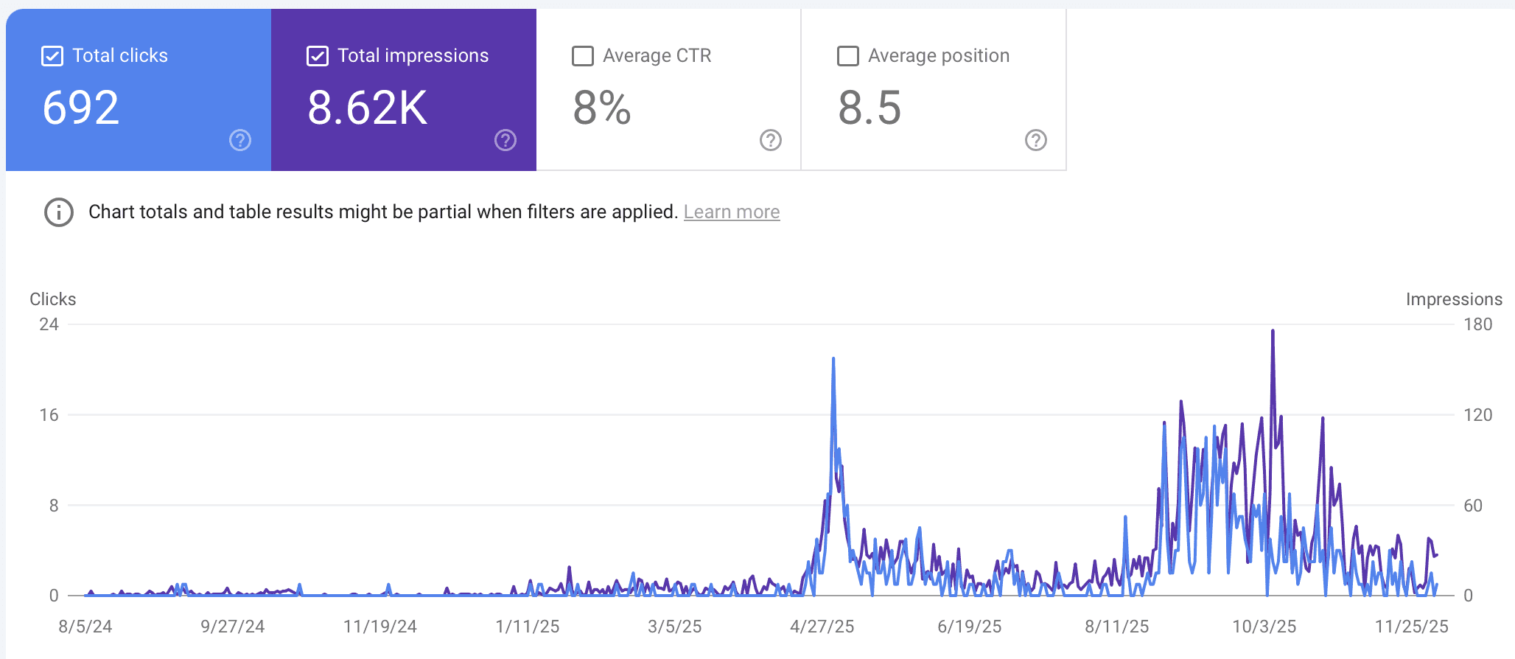This screenshot has height=659, width=1515.
Task: Click the info icon beside chart totals notice
Action: (x=59, y=212)
